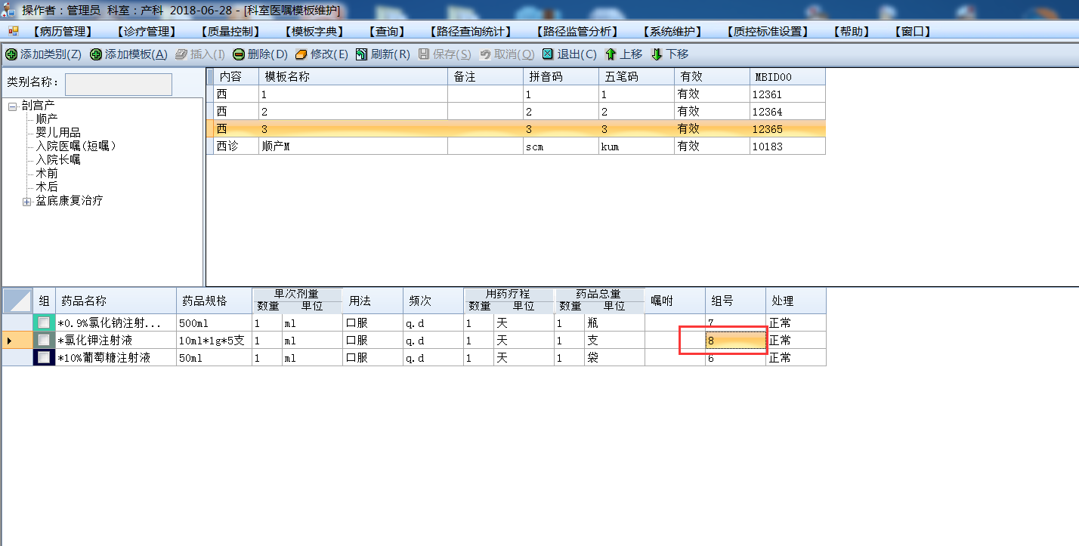
Task: Click the 模板名称 column header
Action: click(x=353, y=77)
